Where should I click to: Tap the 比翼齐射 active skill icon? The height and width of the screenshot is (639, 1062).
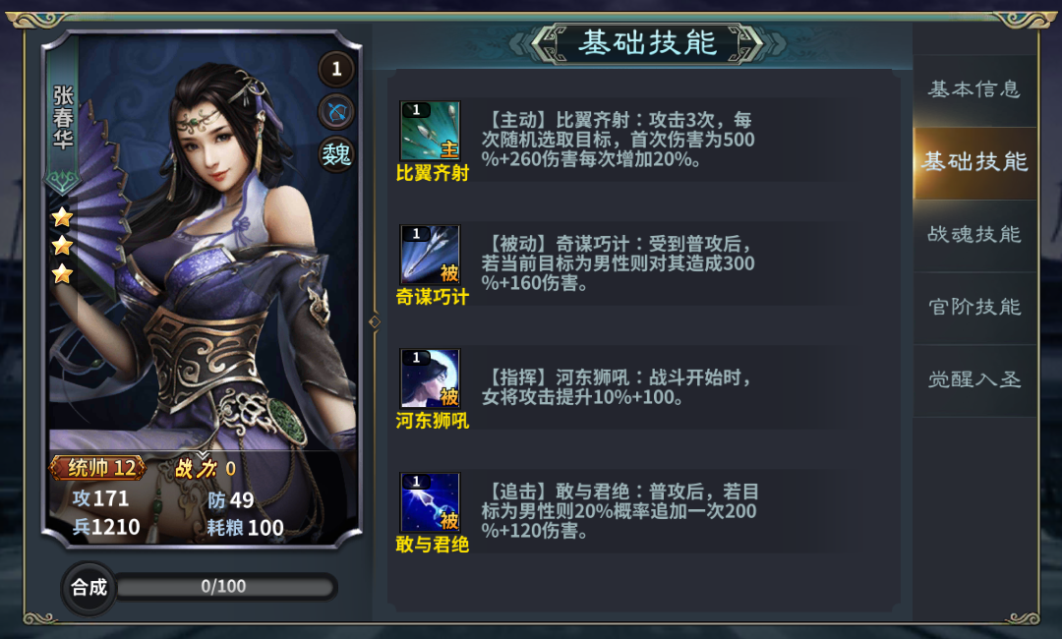(430, 131)
